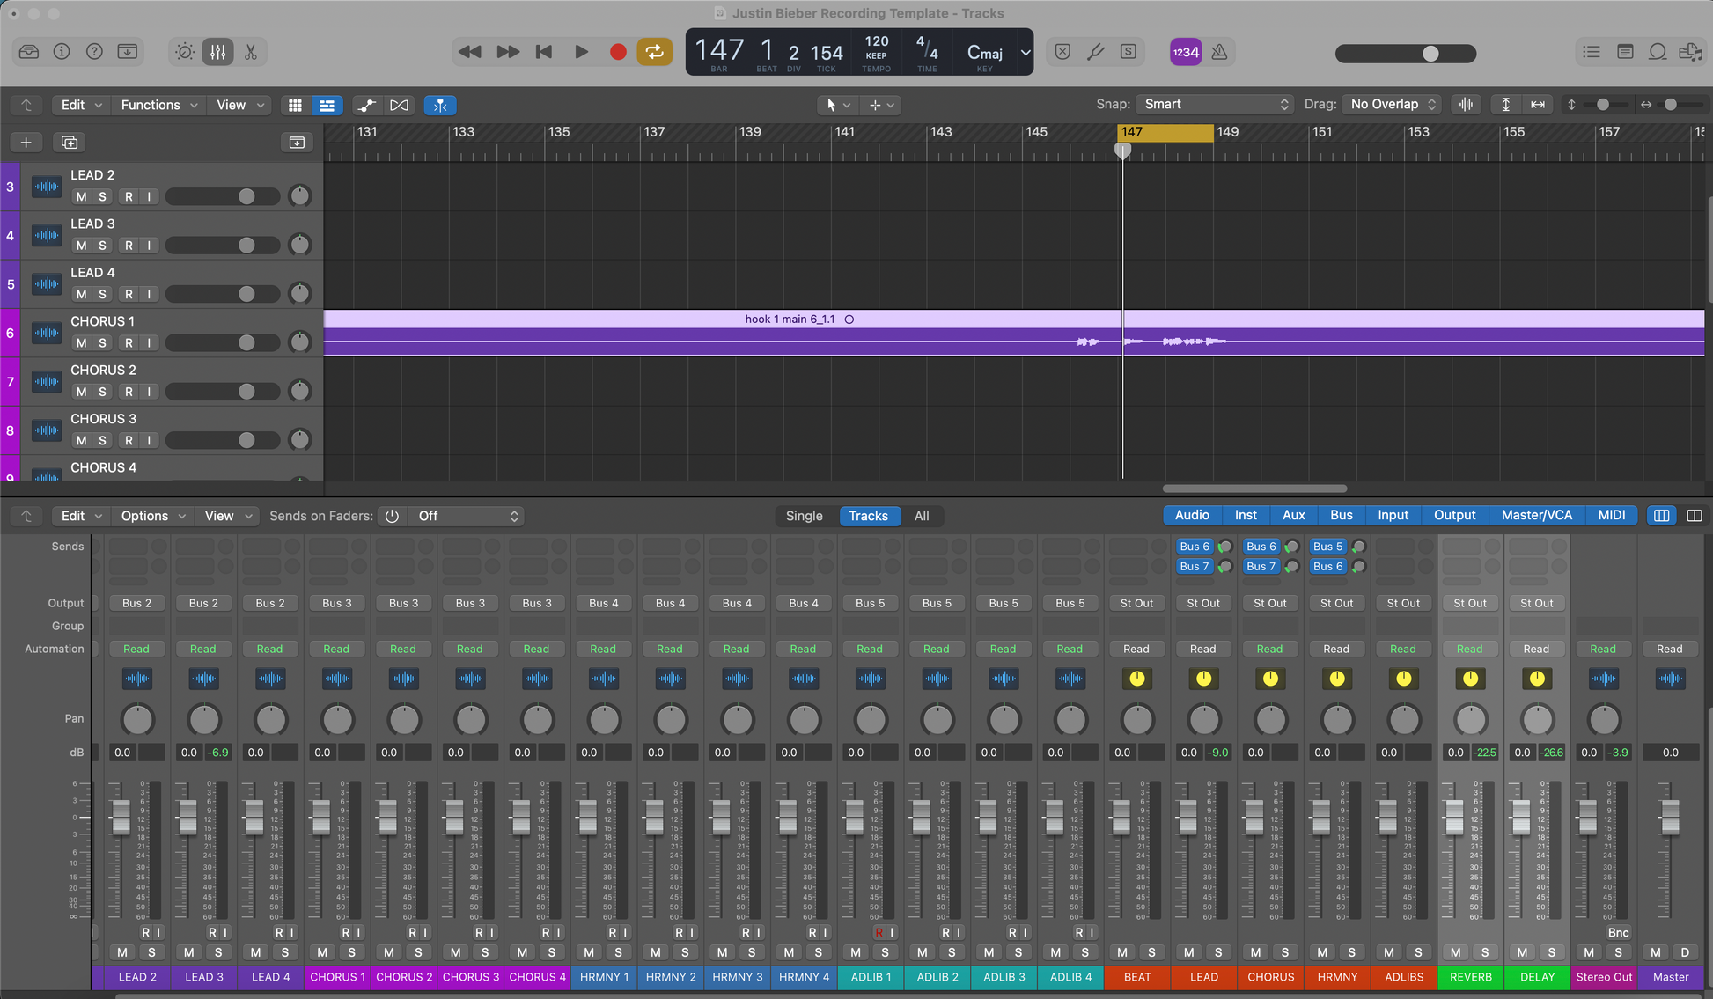This screenshot has width=1713, height=999.
Task: Click the Record button in transport
Action: point(618,52)
